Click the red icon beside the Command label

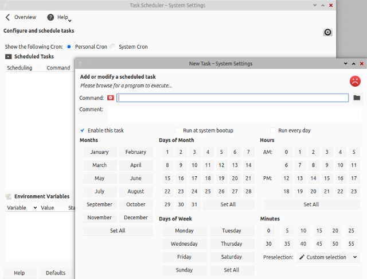point(111,98)
